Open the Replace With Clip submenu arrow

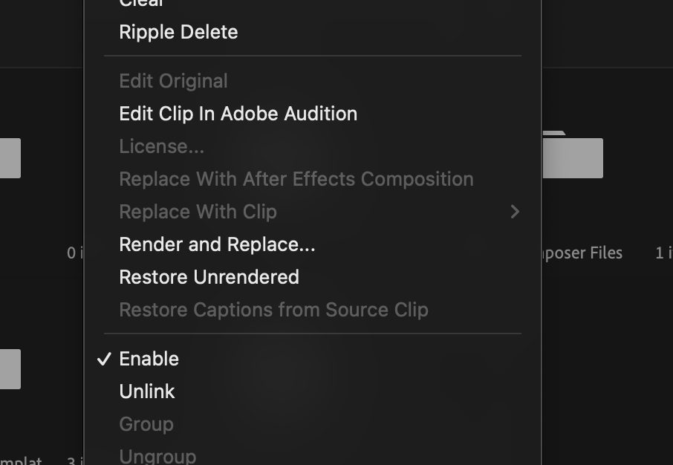(516, 212)
